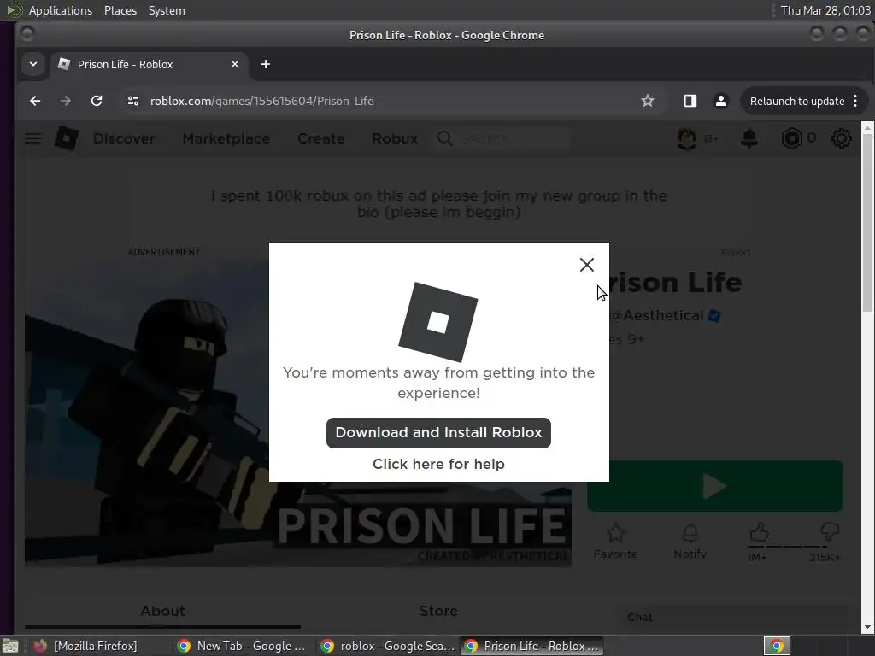Click the ad Report link
The width and height of the screenshot is (875, 656).
[735, 252]
